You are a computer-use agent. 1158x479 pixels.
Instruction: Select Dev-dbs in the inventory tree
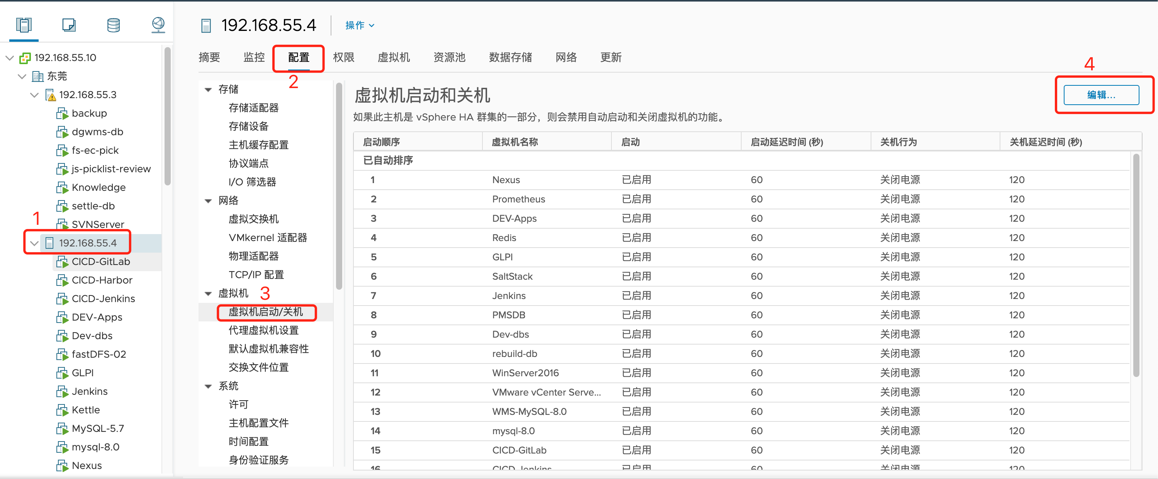[x=92, y=336]
